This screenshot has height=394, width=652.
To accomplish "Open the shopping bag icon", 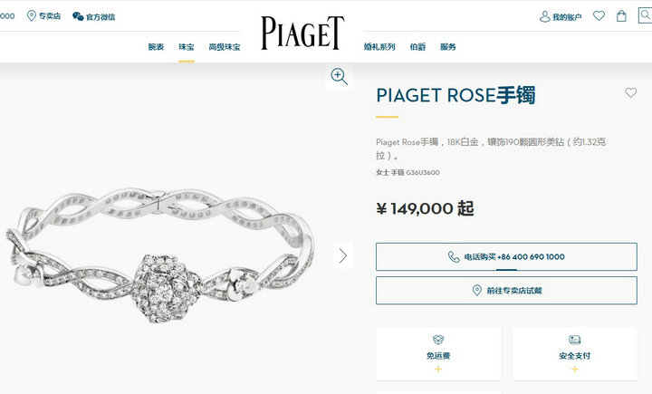I will [x=621, y=16].
